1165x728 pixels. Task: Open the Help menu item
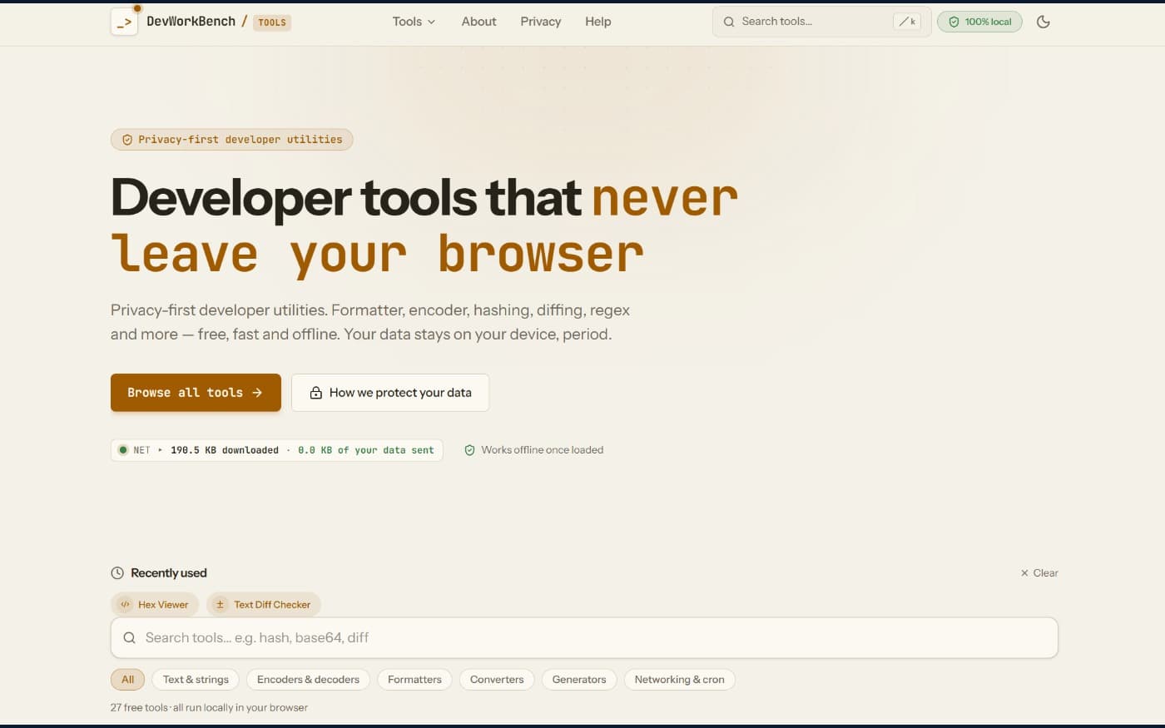click(x=598, y=22)
